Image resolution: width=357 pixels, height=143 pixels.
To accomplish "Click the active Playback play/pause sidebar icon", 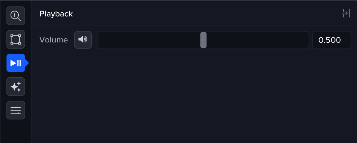I will 16,63.
